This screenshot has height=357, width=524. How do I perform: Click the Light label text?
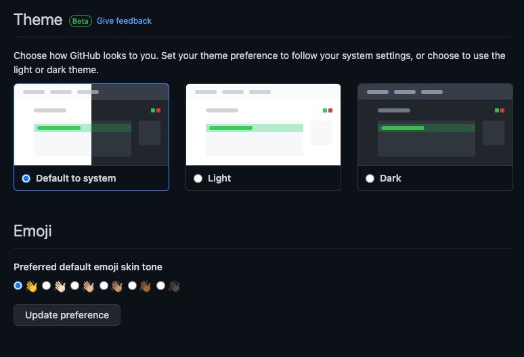(x=219, y=179)
